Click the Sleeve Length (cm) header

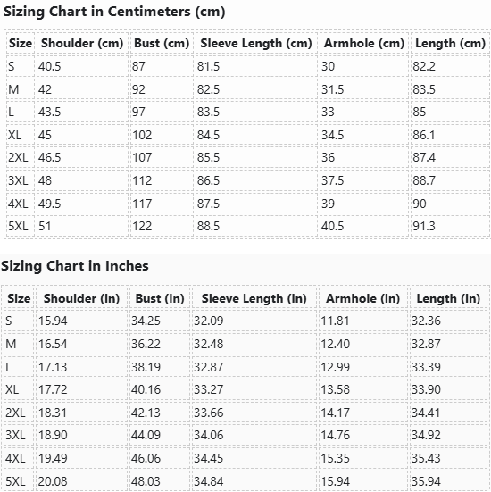click(x=256, y=43)
